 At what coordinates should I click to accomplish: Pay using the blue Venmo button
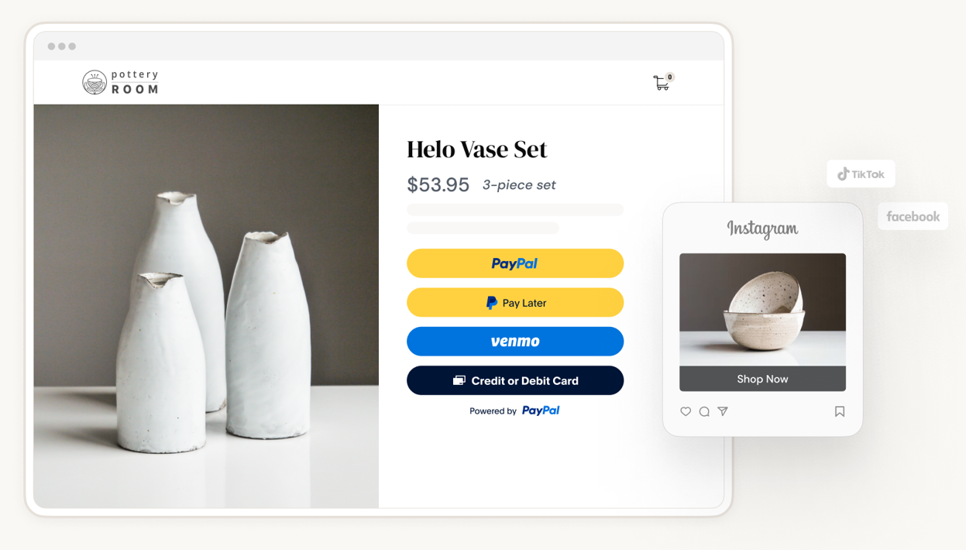515,342
